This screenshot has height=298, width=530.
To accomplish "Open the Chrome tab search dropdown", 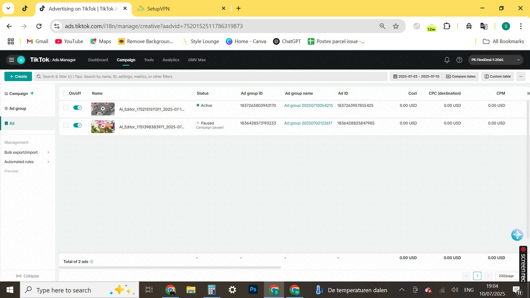I will coord(8,8).
